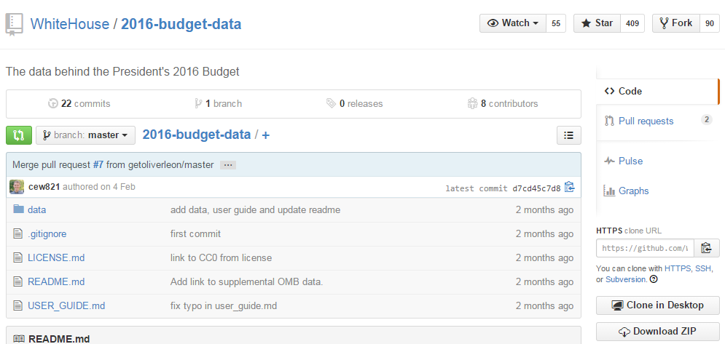View the 1 branch list
This screenshot has width=725, height=344.
[x=219, y=103]
